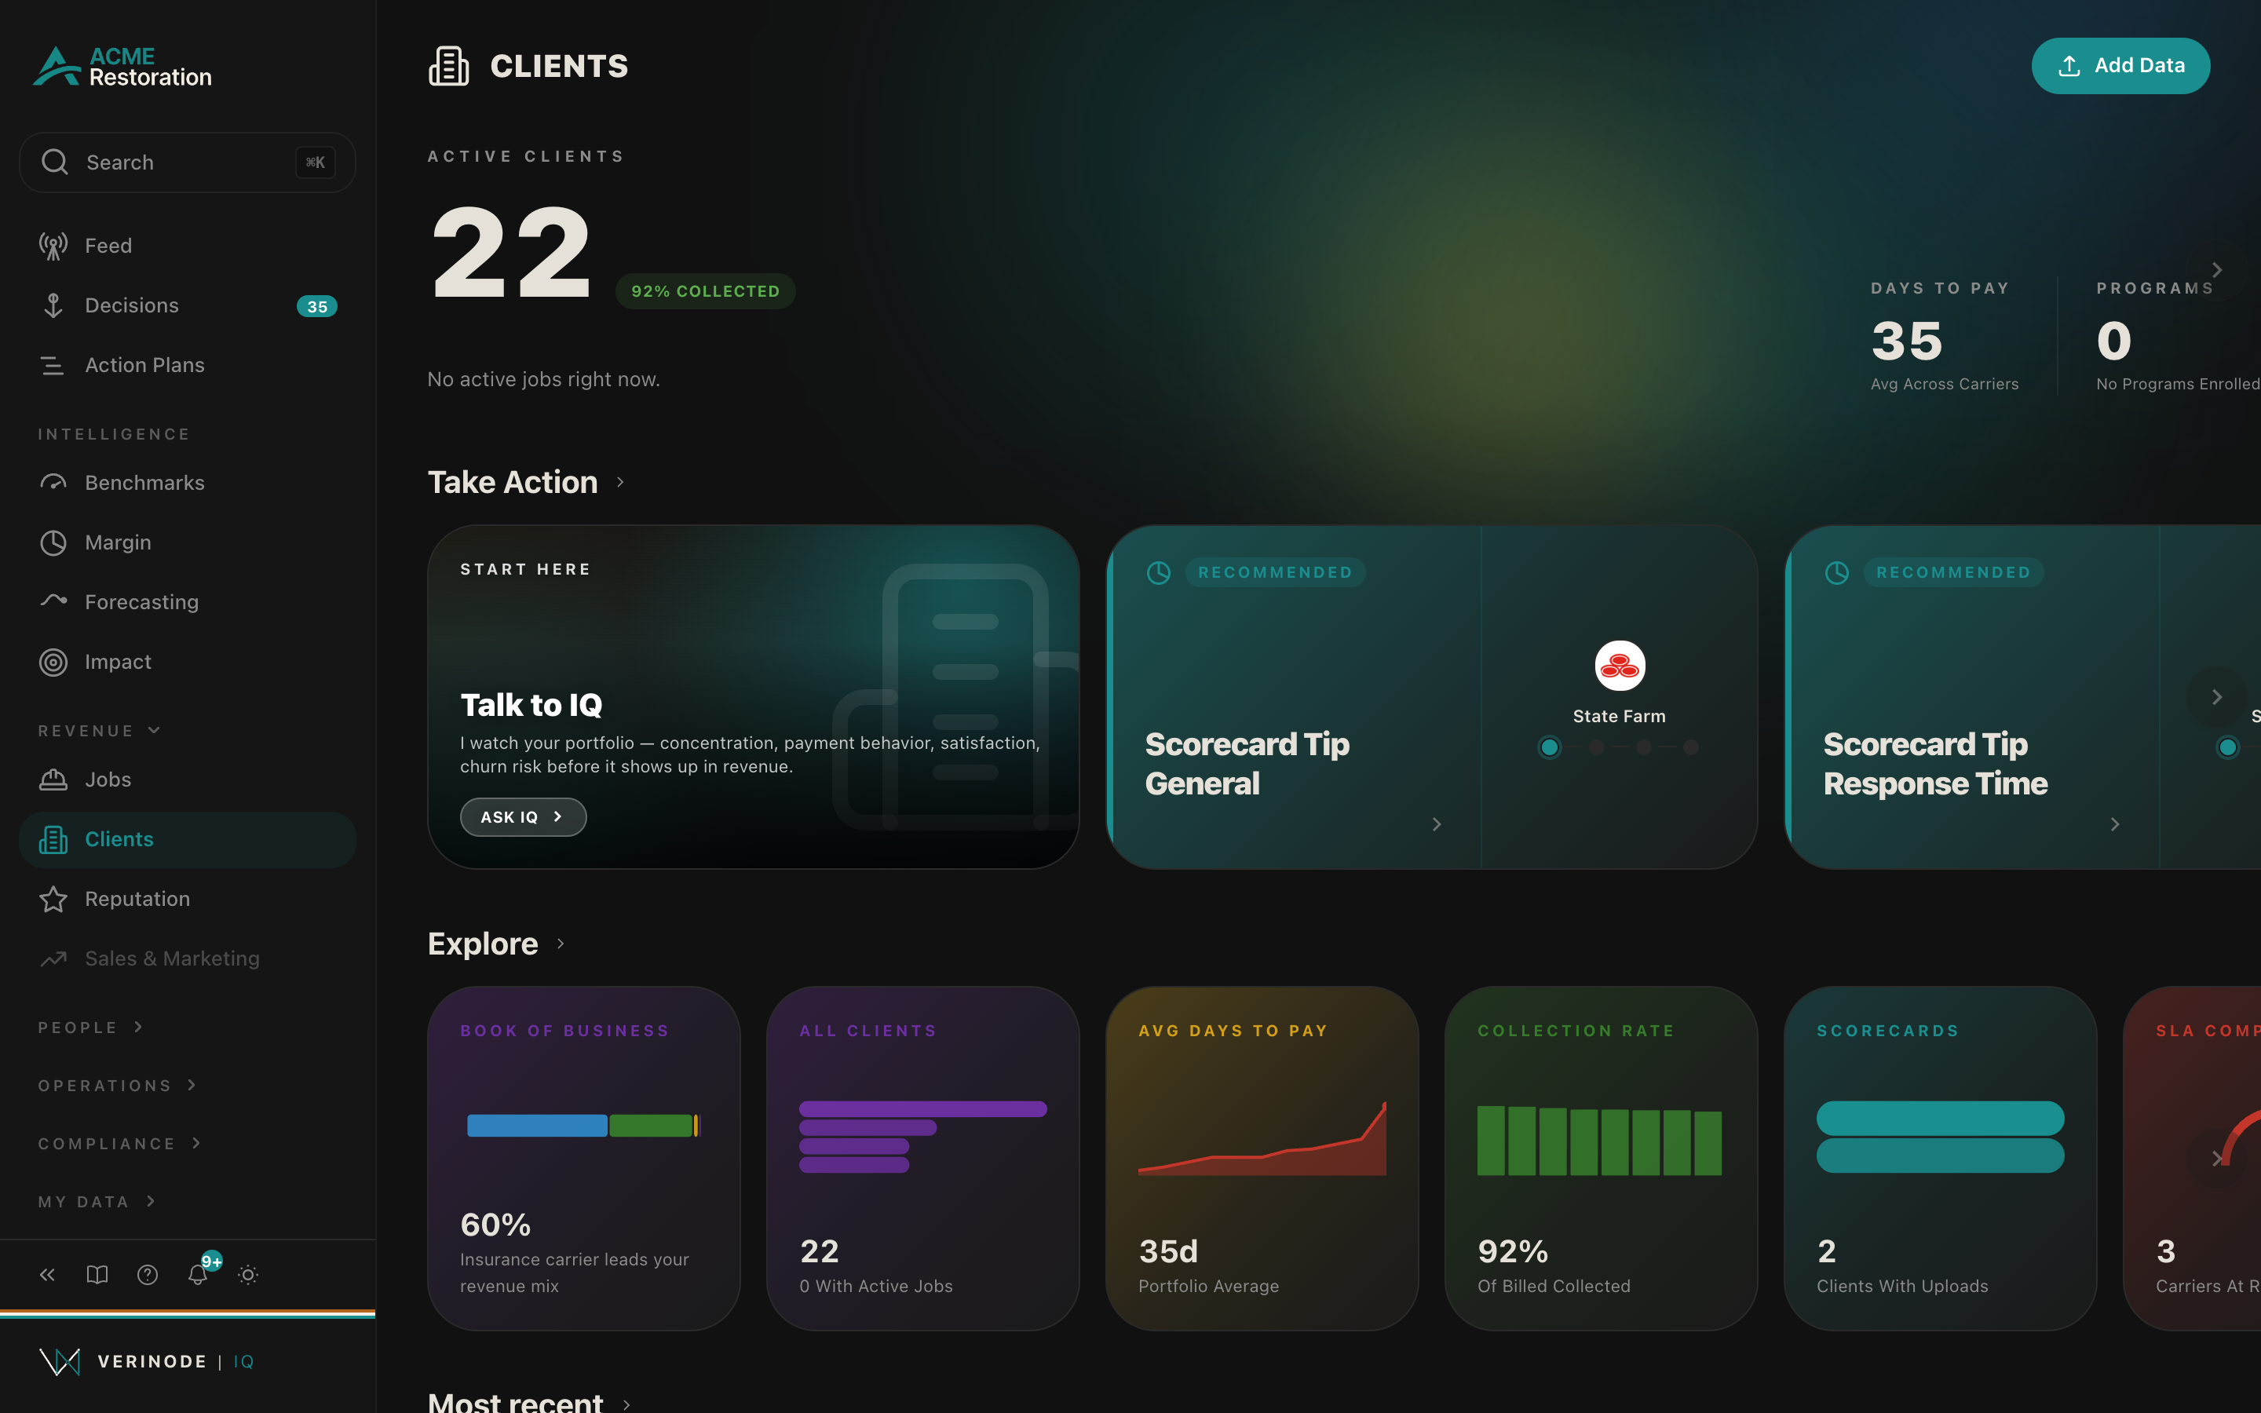Click the Recommended tag on Scorecard Tip General

tap(1275, 572)
